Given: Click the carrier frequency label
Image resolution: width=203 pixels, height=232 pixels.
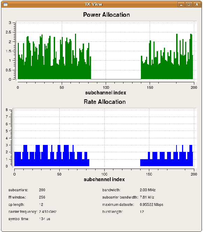Looking at the screenshot, I should coord(23,212).
